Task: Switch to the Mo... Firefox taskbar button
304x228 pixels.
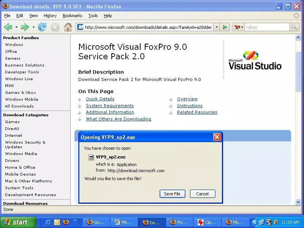Action: [x=180, y=222]
